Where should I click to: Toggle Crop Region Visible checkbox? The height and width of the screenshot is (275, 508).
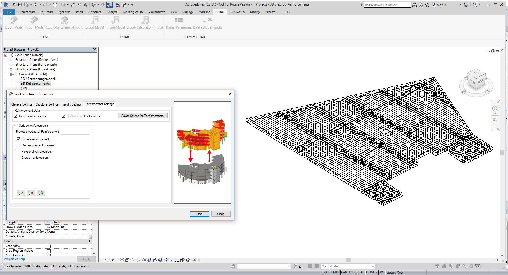pos(49,251)
